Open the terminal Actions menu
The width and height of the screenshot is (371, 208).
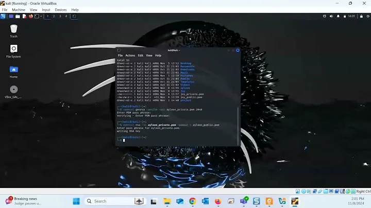click(x=130, y=55)
